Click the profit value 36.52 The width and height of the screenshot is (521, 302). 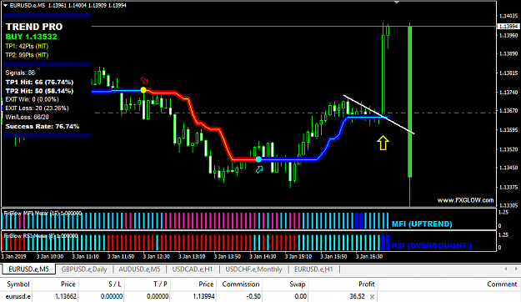(357, 296)
